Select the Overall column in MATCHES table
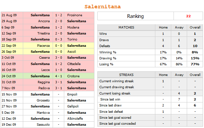Image resolution: width=204 pixels, height=128 pixels. (x=195, y=27)
